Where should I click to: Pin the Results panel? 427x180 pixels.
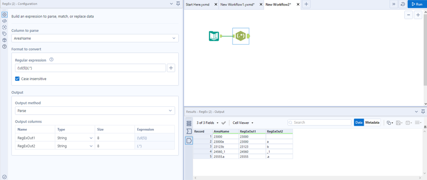[x=423, y=111]
